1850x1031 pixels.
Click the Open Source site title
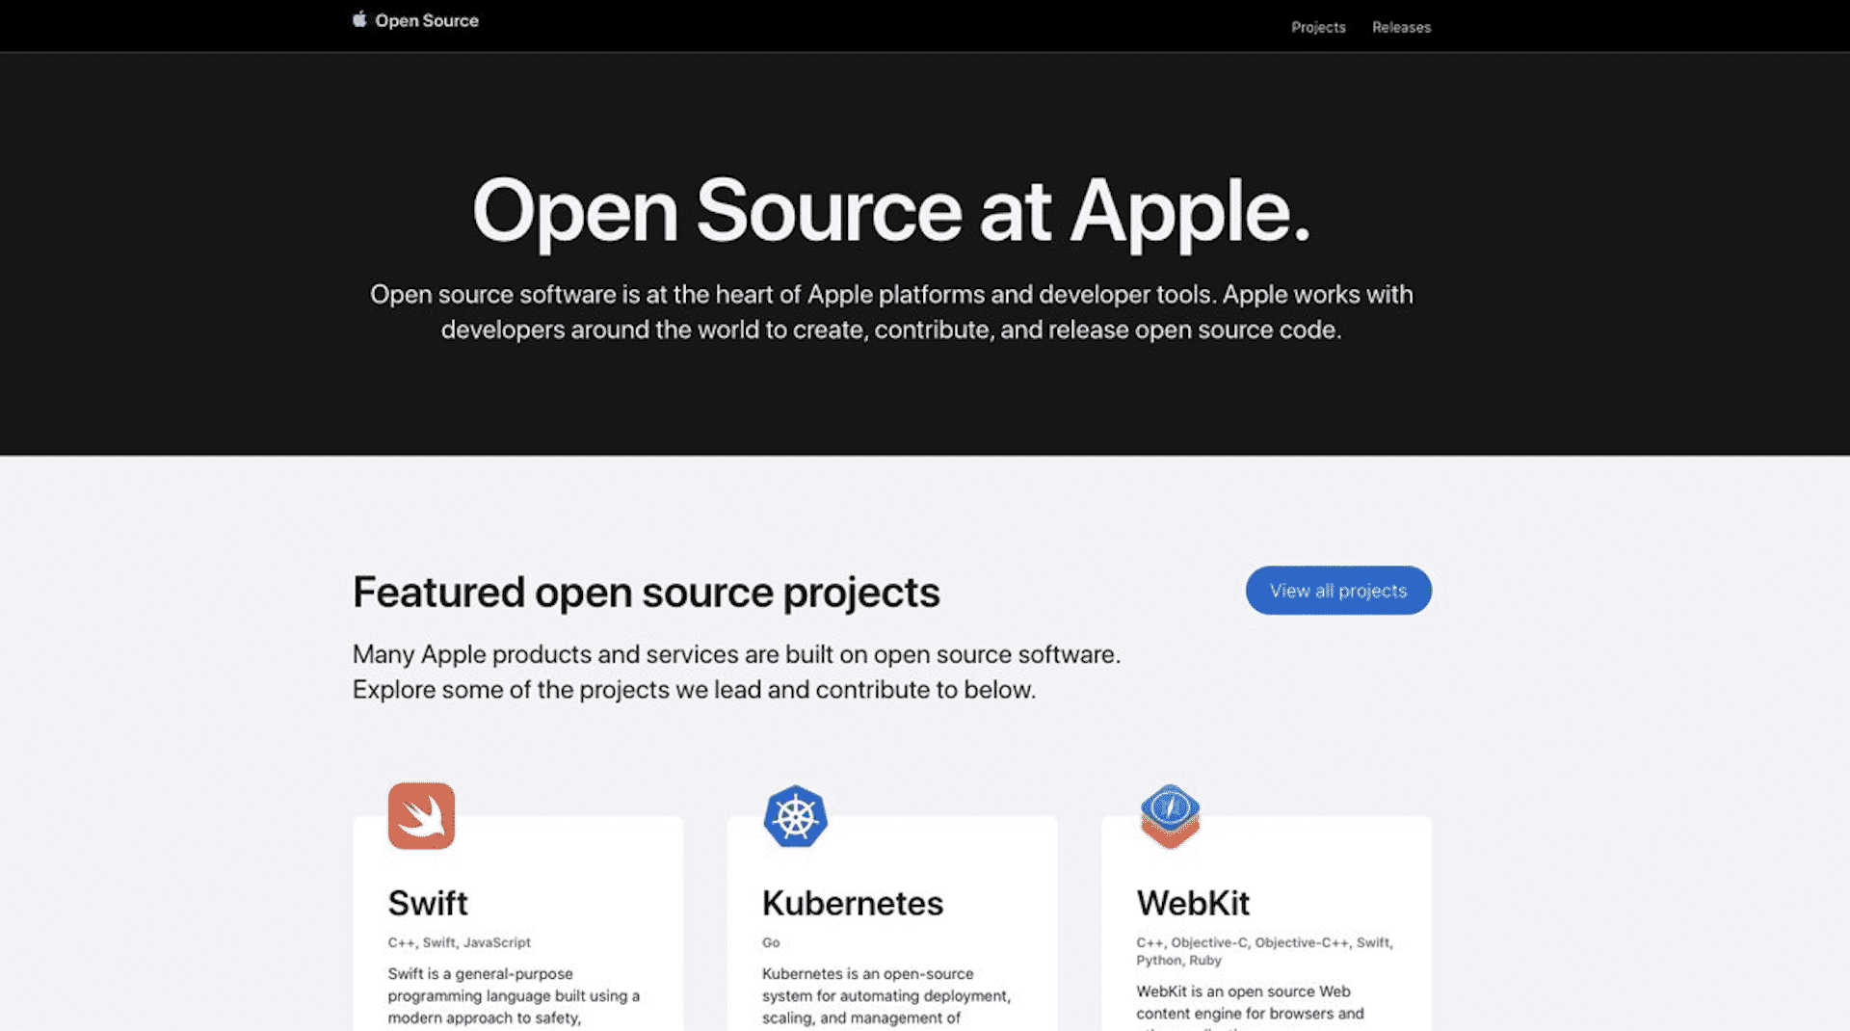[x=428, y=20]
